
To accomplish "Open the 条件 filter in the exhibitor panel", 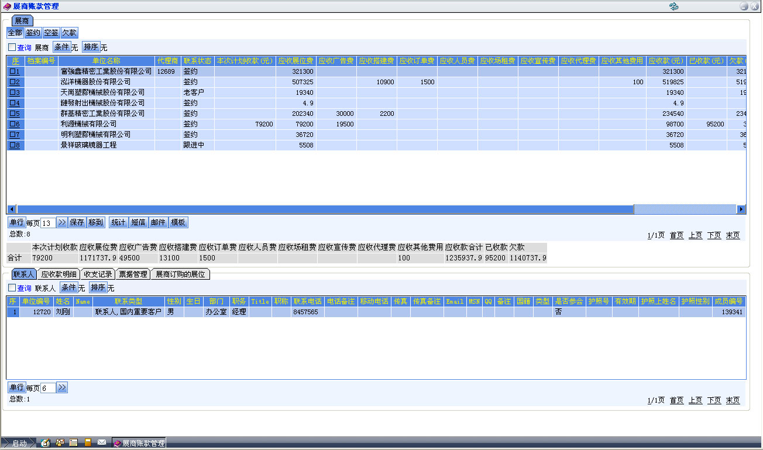I will tap(61, 47).
